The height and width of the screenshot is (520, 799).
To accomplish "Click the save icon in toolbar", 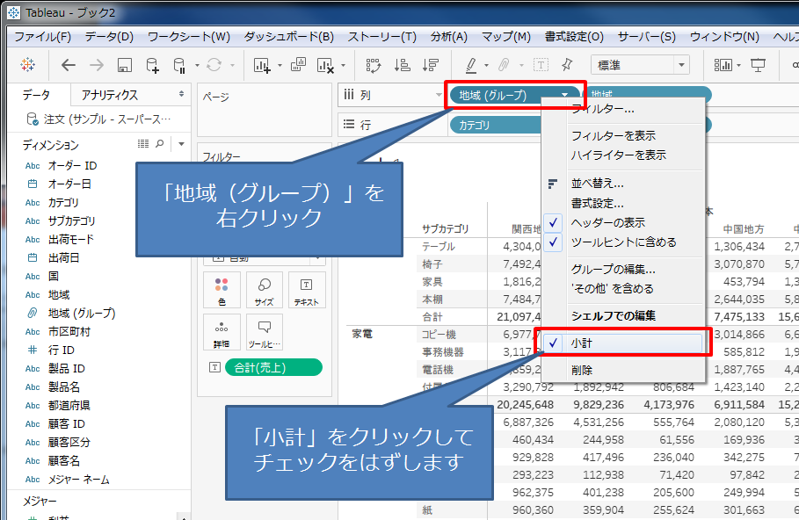I will (x=124, y=65).
